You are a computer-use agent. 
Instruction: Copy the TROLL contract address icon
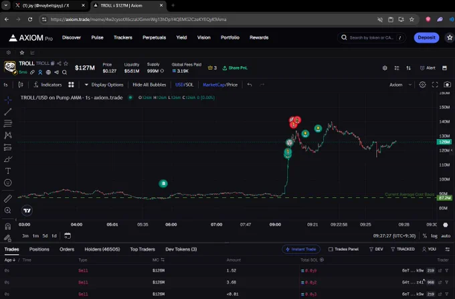coord(52,64)
